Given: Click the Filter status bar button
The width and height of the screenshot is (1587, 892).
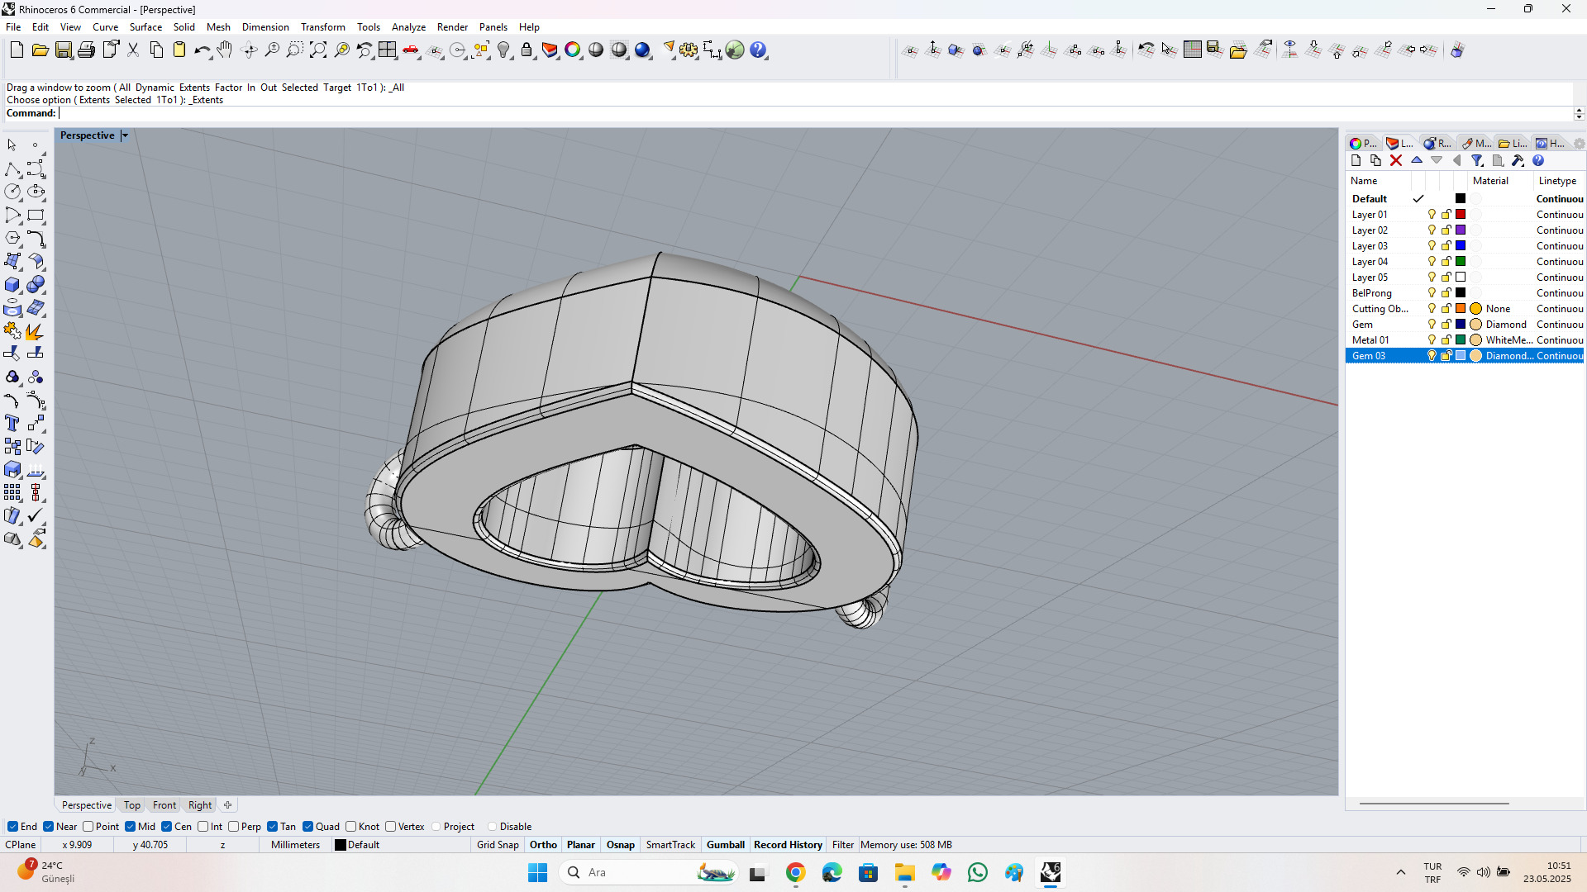Looking at the screenshot, I should coord(843,845).
